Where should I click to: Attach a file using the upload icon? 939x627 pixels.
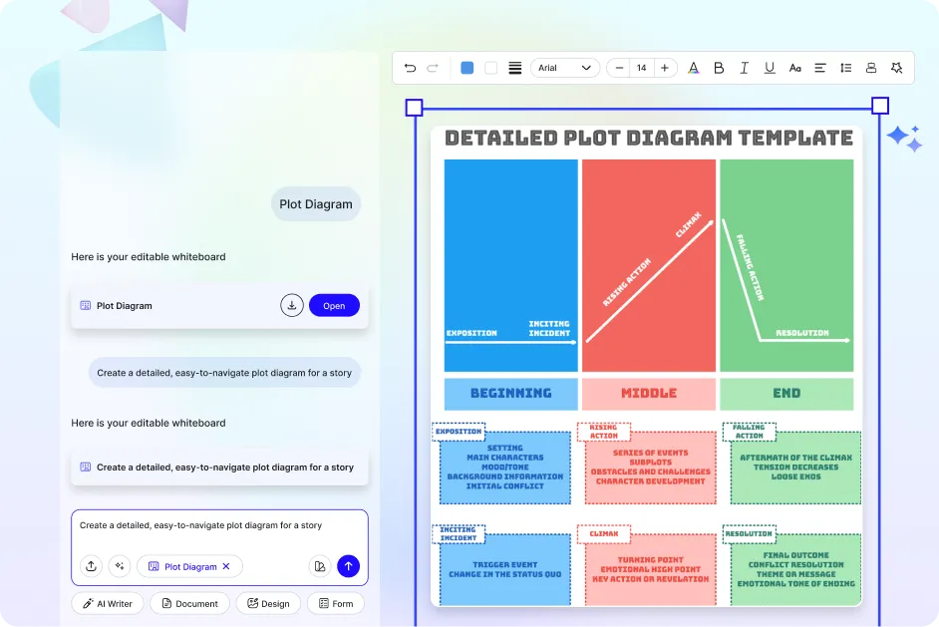(91, 566)
